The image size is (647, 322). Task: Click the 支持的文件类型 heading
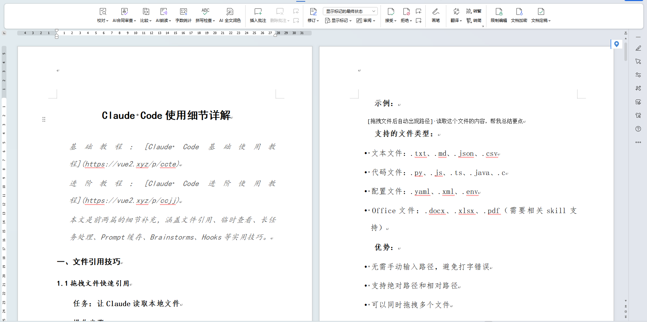pos(404,134)
